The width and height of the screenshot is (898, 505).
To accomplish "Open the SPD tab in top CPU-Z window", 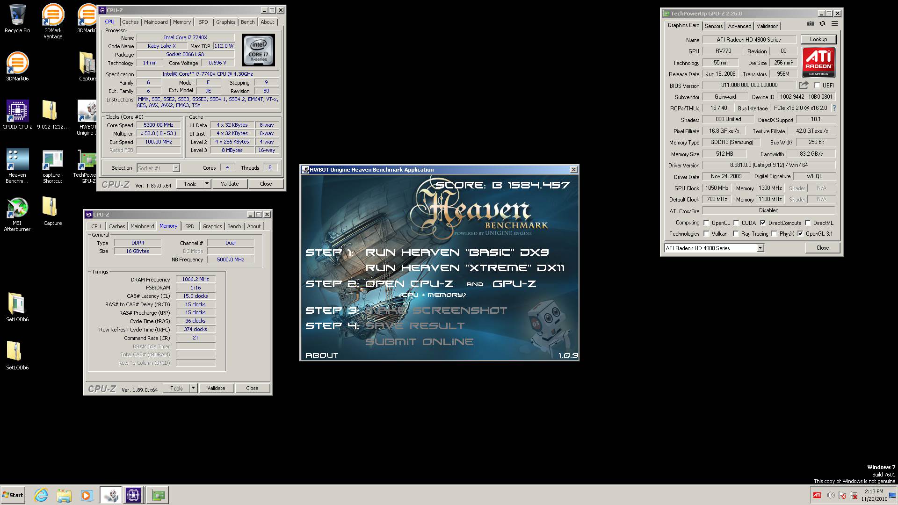I will pos(203,22).
